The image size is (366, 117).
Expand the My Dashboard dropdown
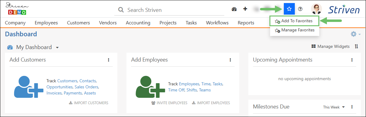(57, 48)
